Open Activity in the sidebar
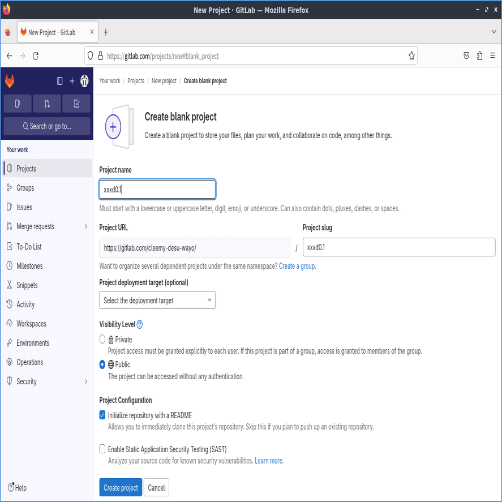This screenshot has height=502, width=502. click(47, 304)
